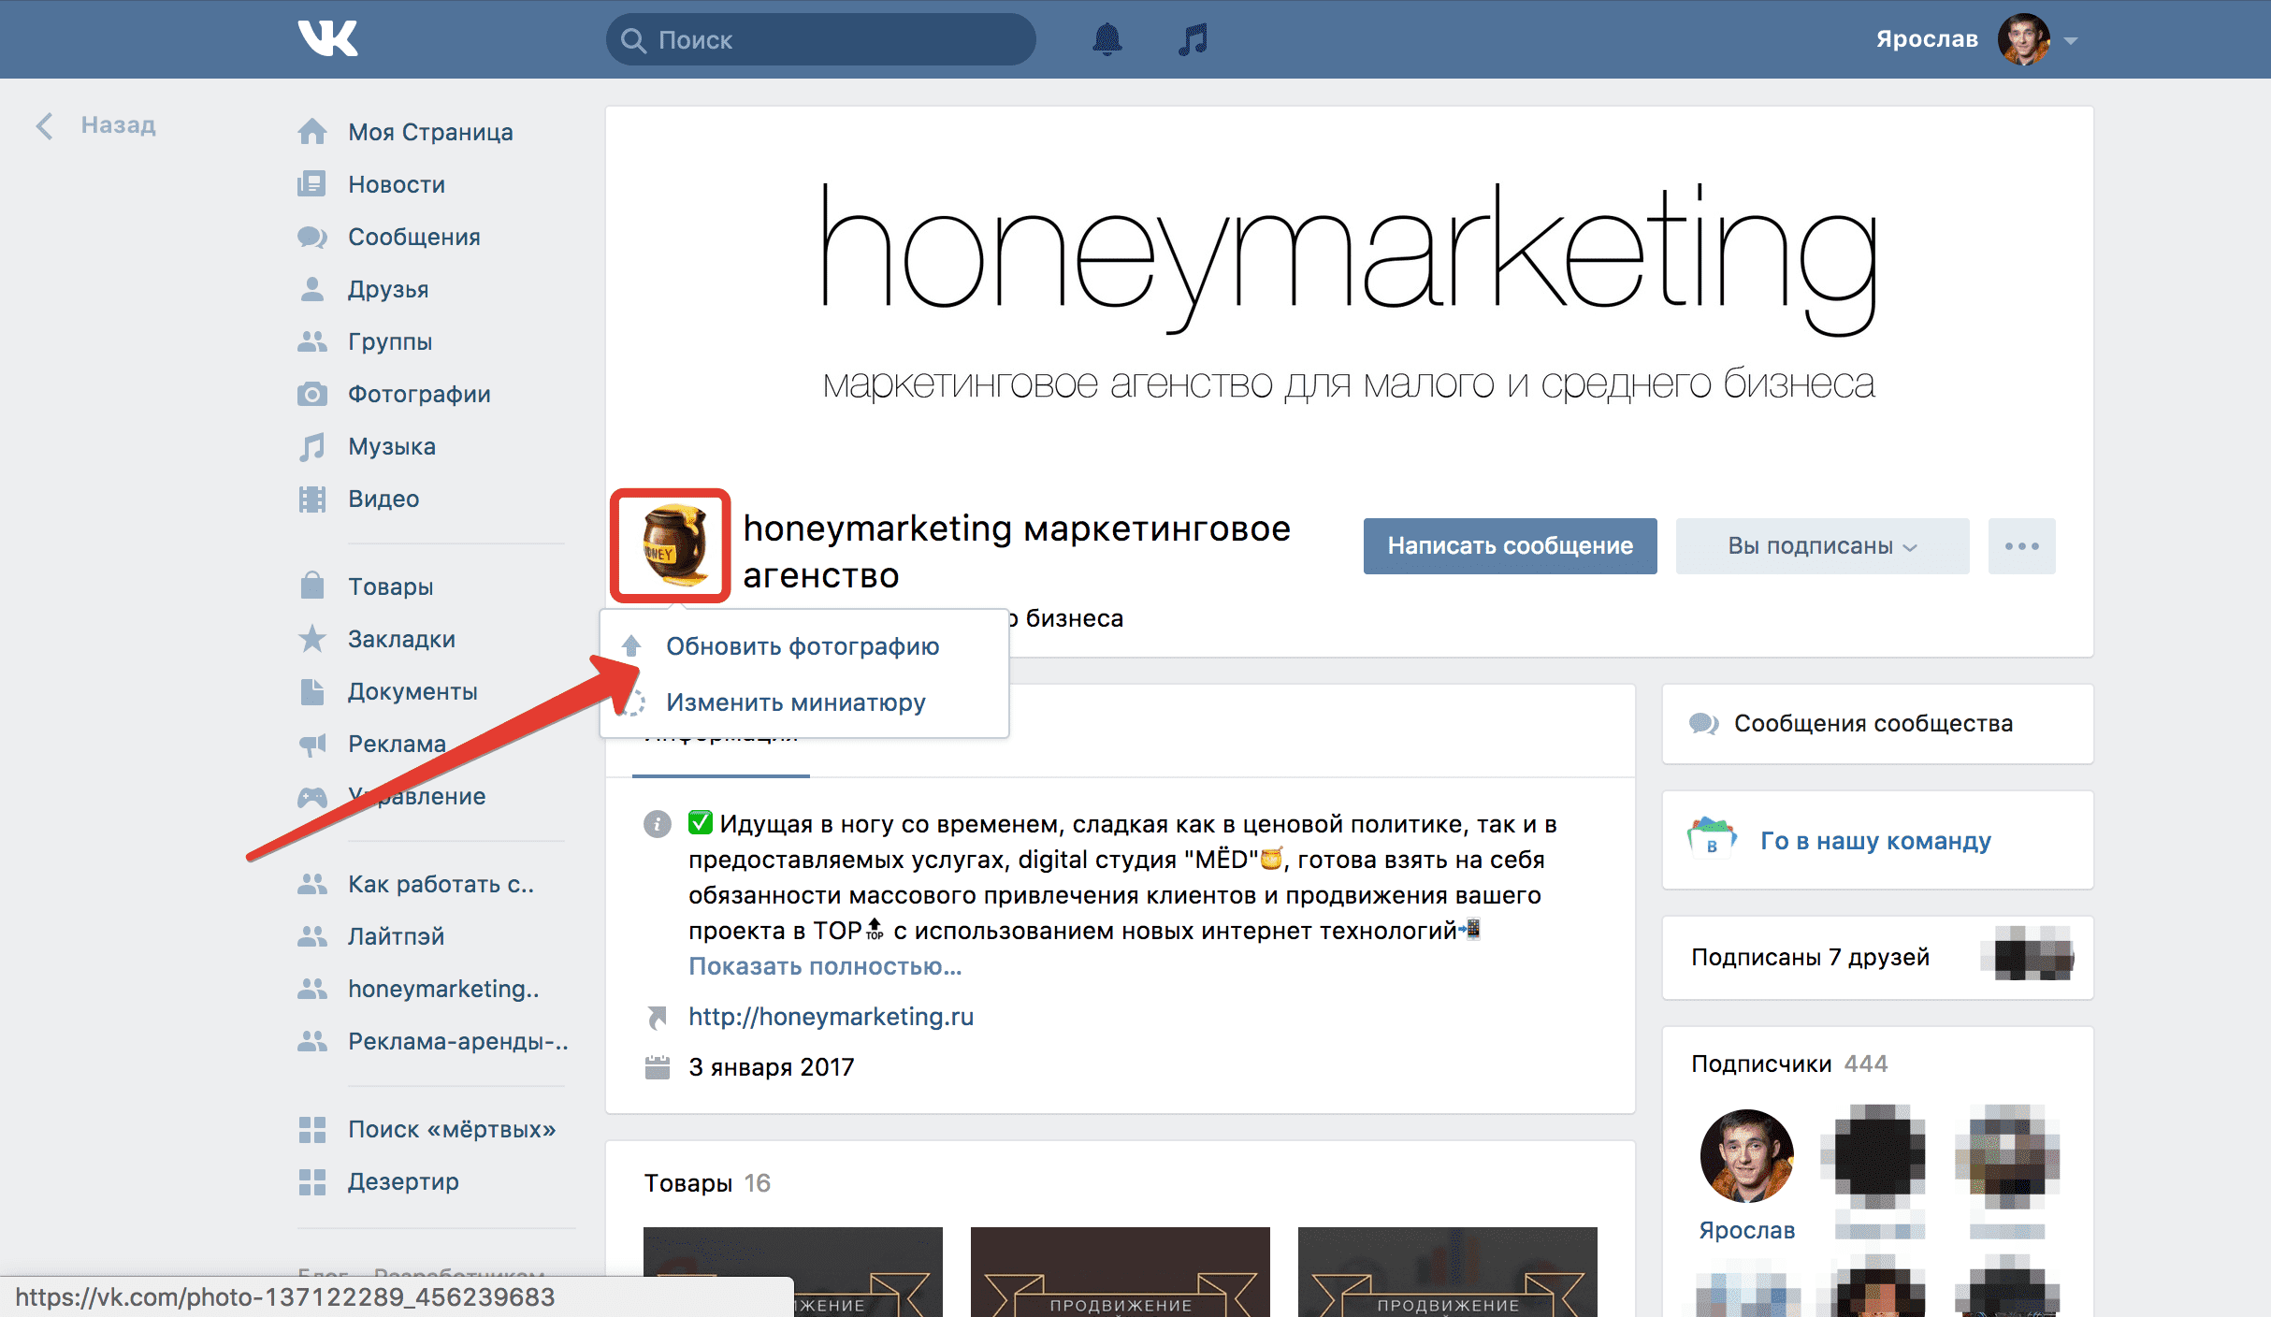
Task: Open the Товары 16 section heading
Action: (x=707, y=1182)
